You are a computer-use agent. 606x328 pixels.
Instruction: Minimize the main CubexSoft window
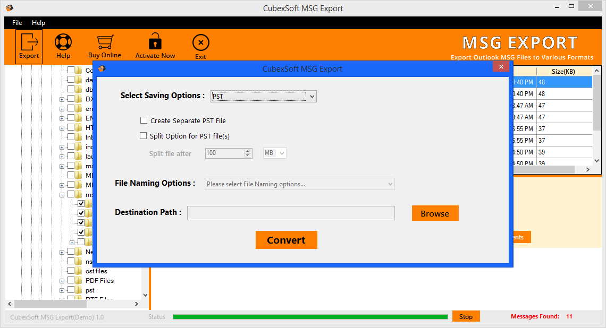557,7
